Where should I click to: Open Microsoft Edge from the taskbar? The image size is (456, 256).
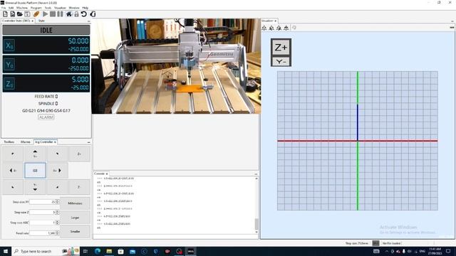(x=97, y=251)
